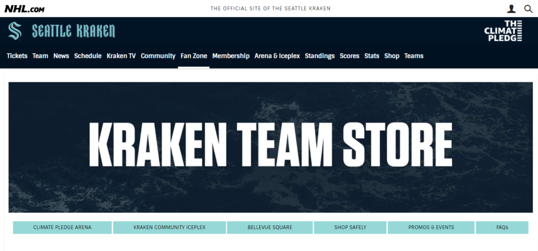This screenshot has height=251, width=538.
Task: Click the Climate Pledge Arena button
Action: (x=62, y=227)
